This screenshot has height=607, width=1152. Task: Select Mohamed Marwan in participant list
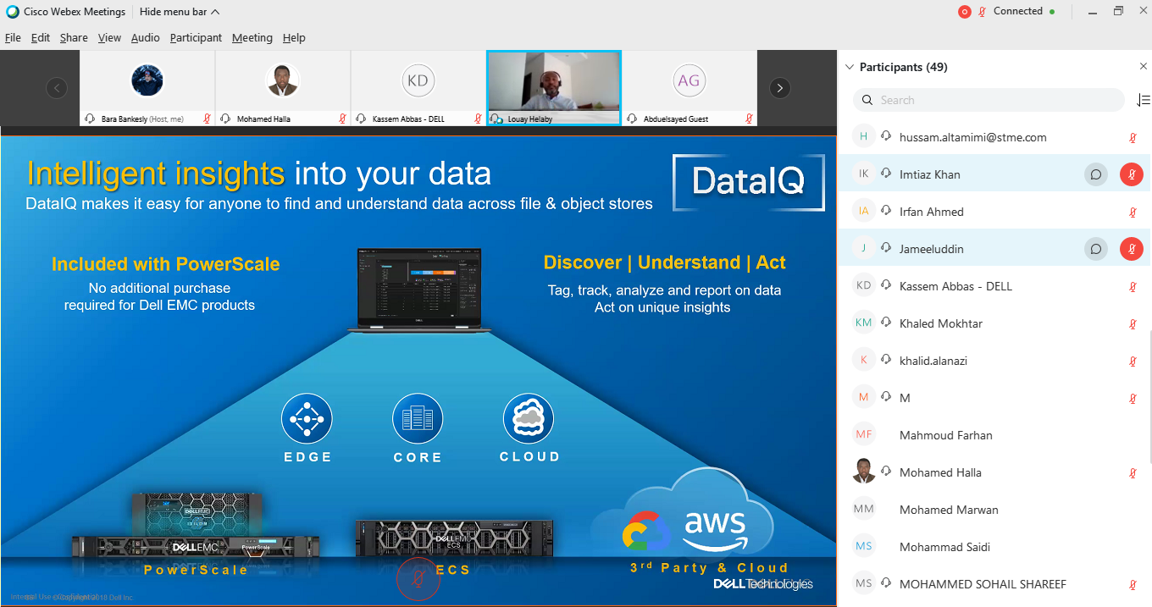(x=994, y=510)
